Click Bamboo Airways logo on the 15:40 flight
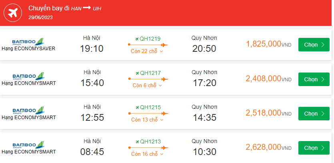 point(28,76)
